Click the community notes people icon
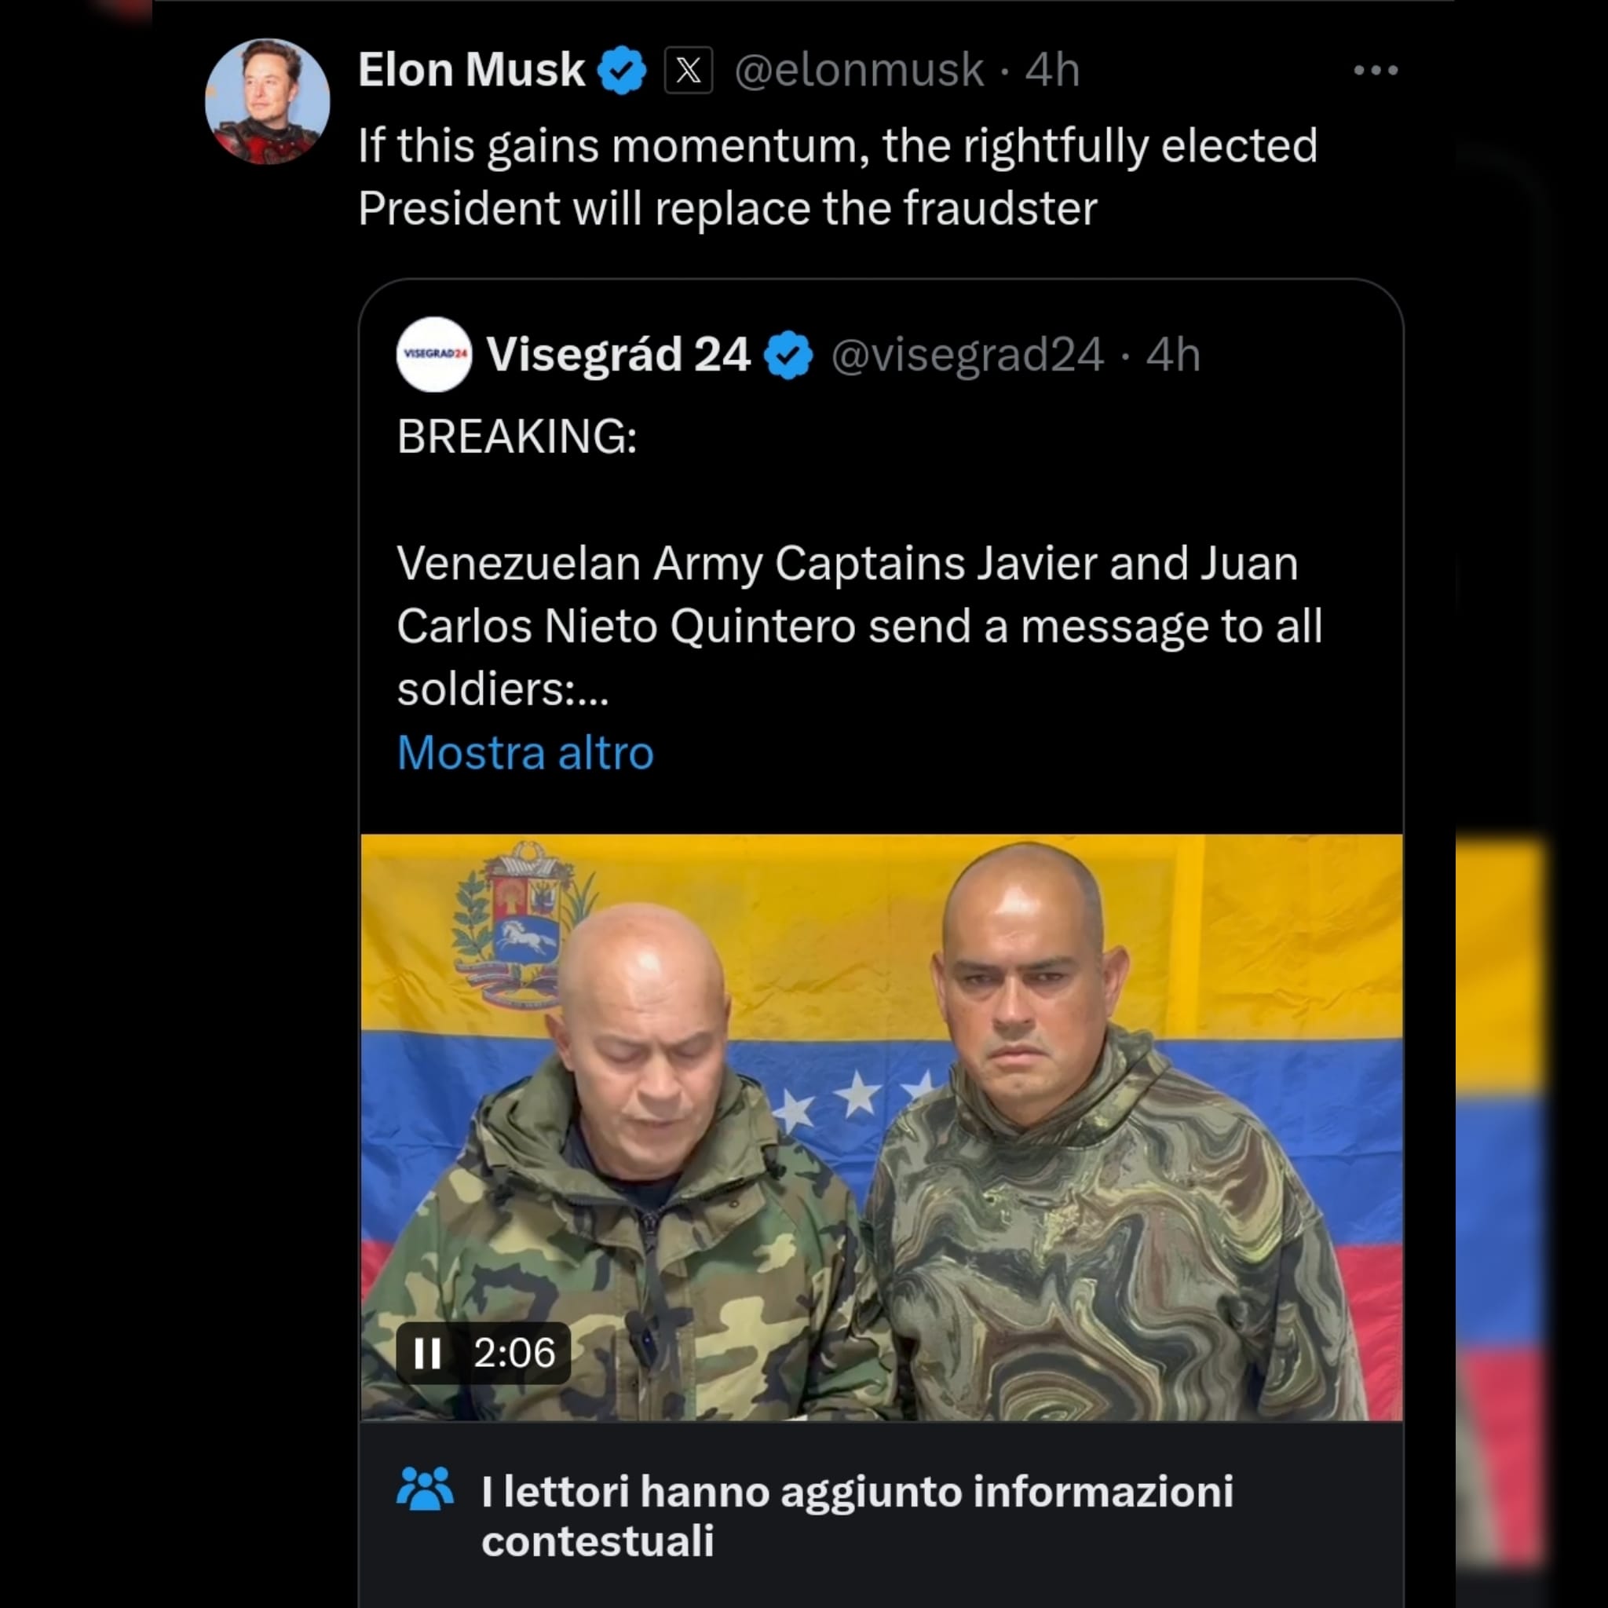 (x=426, y=1489)
